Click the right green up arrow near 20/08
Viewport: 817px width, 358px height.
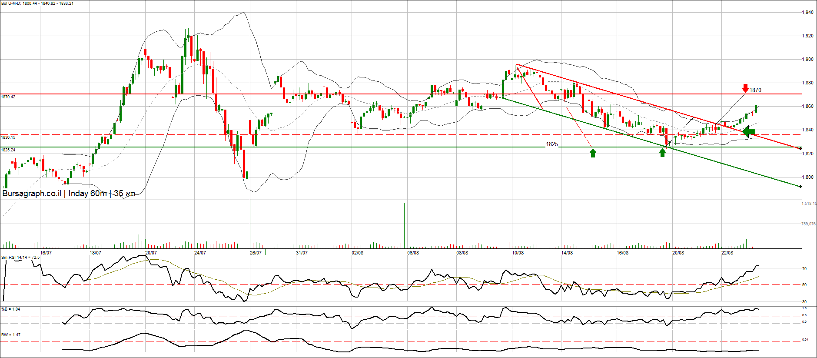(662, 153)
